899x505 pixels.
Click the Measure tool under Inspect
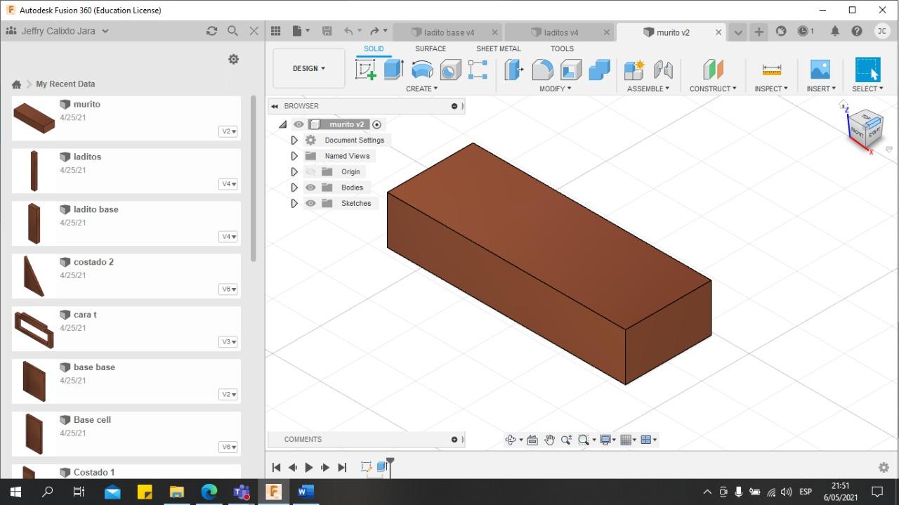771,70
